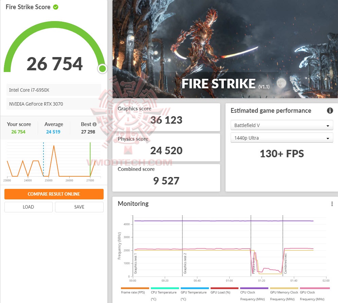Toggle GPU Memory Clock Frequency yellow legend swatch

(284, 288)
